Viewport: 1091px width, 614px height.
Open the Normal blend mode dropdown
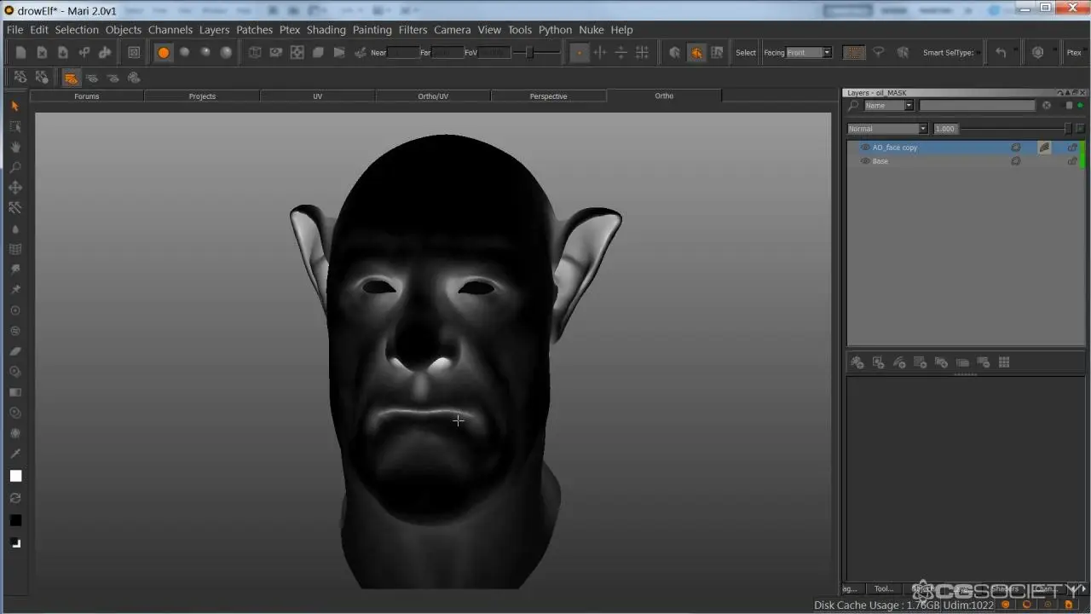(x=887, y=129)
